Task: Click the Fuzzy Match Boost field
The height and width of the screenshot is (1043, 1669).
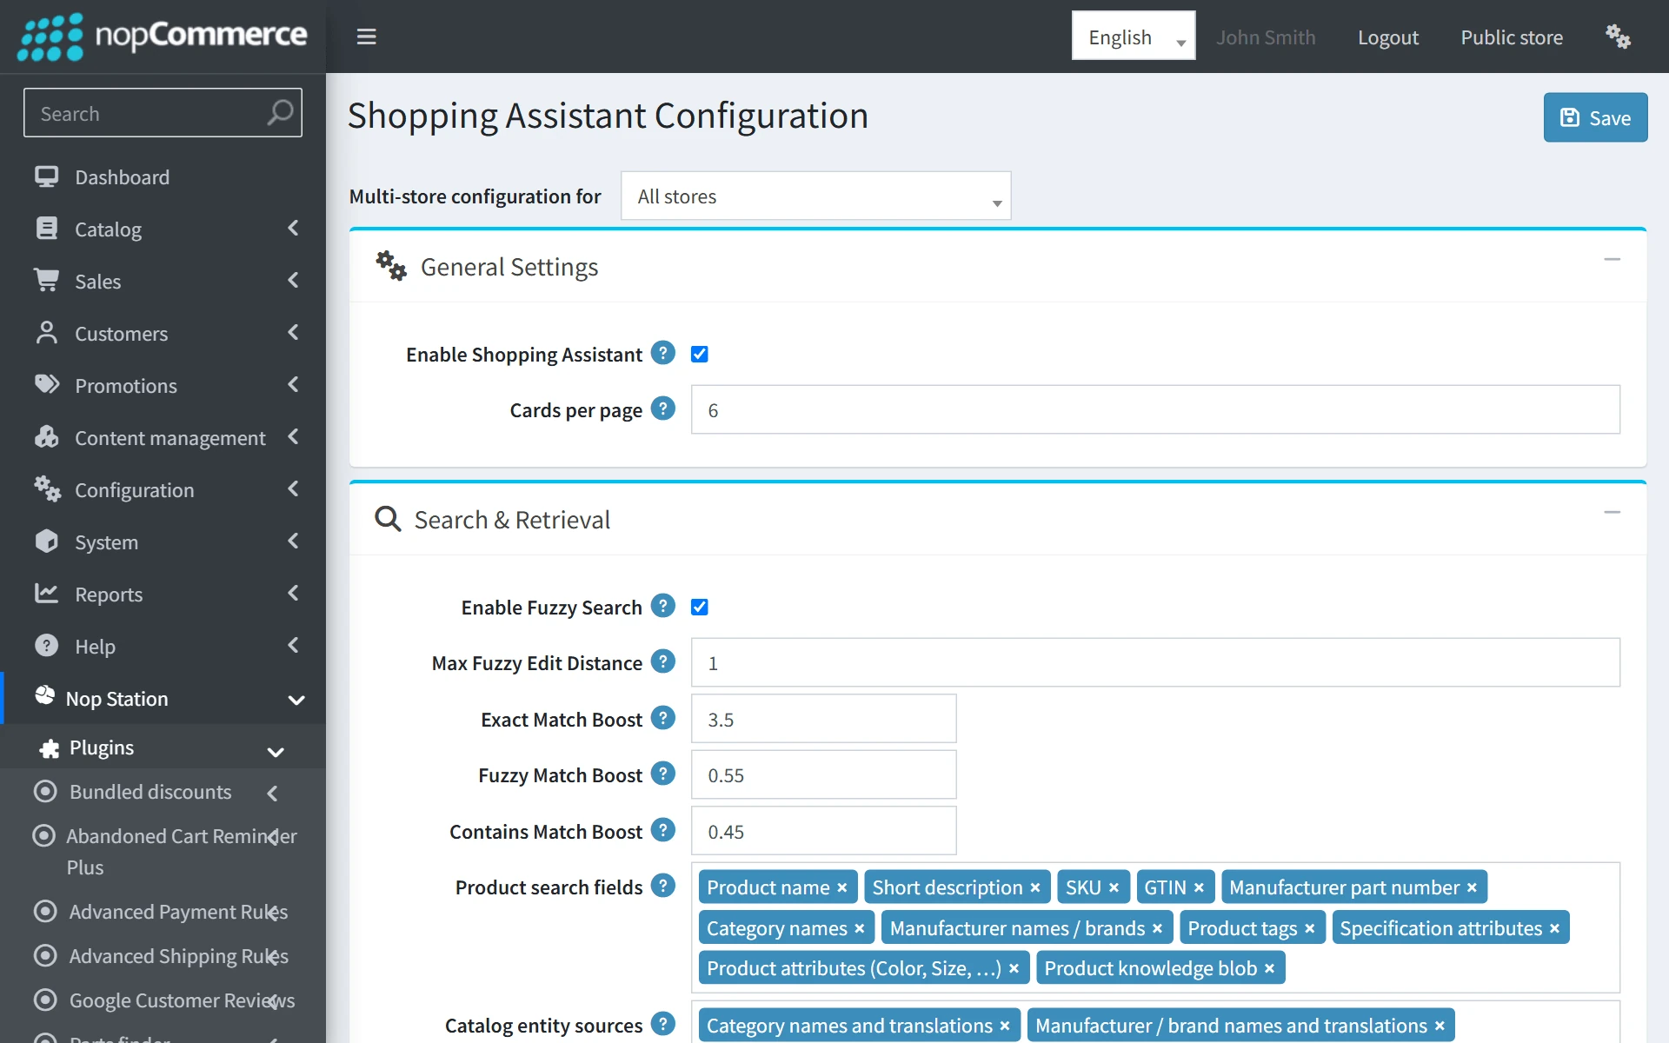Action: [x=823, y=774]
